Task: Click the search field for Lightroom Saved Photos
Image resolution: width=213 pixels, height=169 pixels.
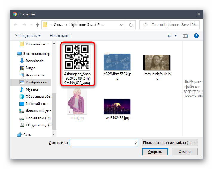Action: (169, 25)
